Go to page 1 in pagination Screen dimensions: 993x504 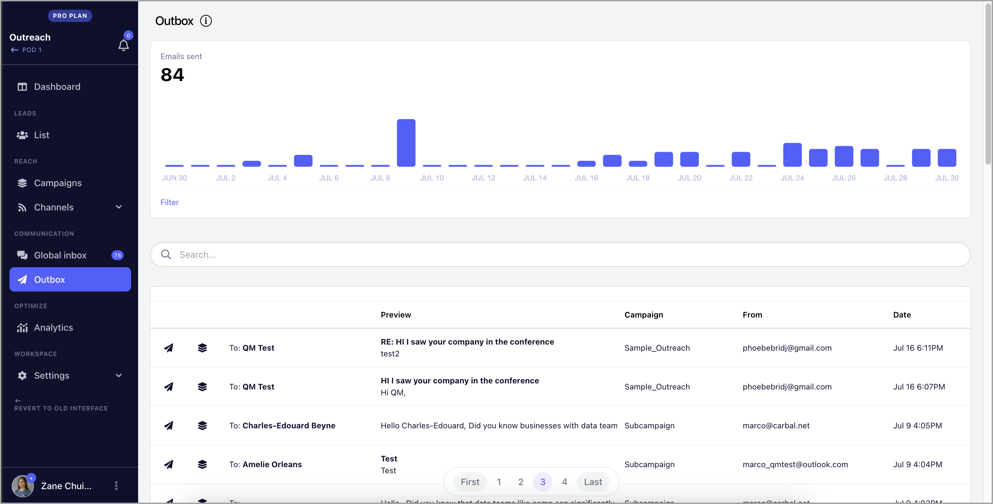click(499, 482)
